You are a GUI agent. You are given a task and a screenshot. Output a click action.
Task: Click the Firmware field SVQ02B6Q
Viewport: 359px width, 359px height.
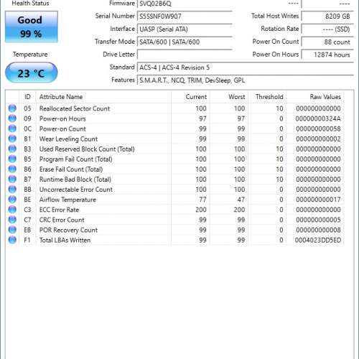click(185, 4)
